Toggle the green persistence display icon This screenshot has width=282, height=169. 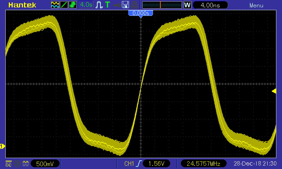[73, 5]
